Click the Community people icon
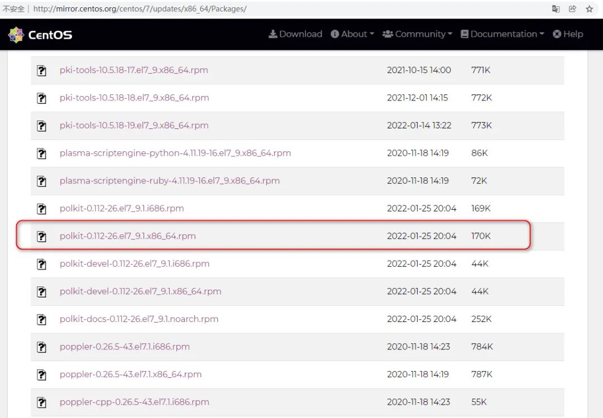The image size is (603, 418). [388, 34]
